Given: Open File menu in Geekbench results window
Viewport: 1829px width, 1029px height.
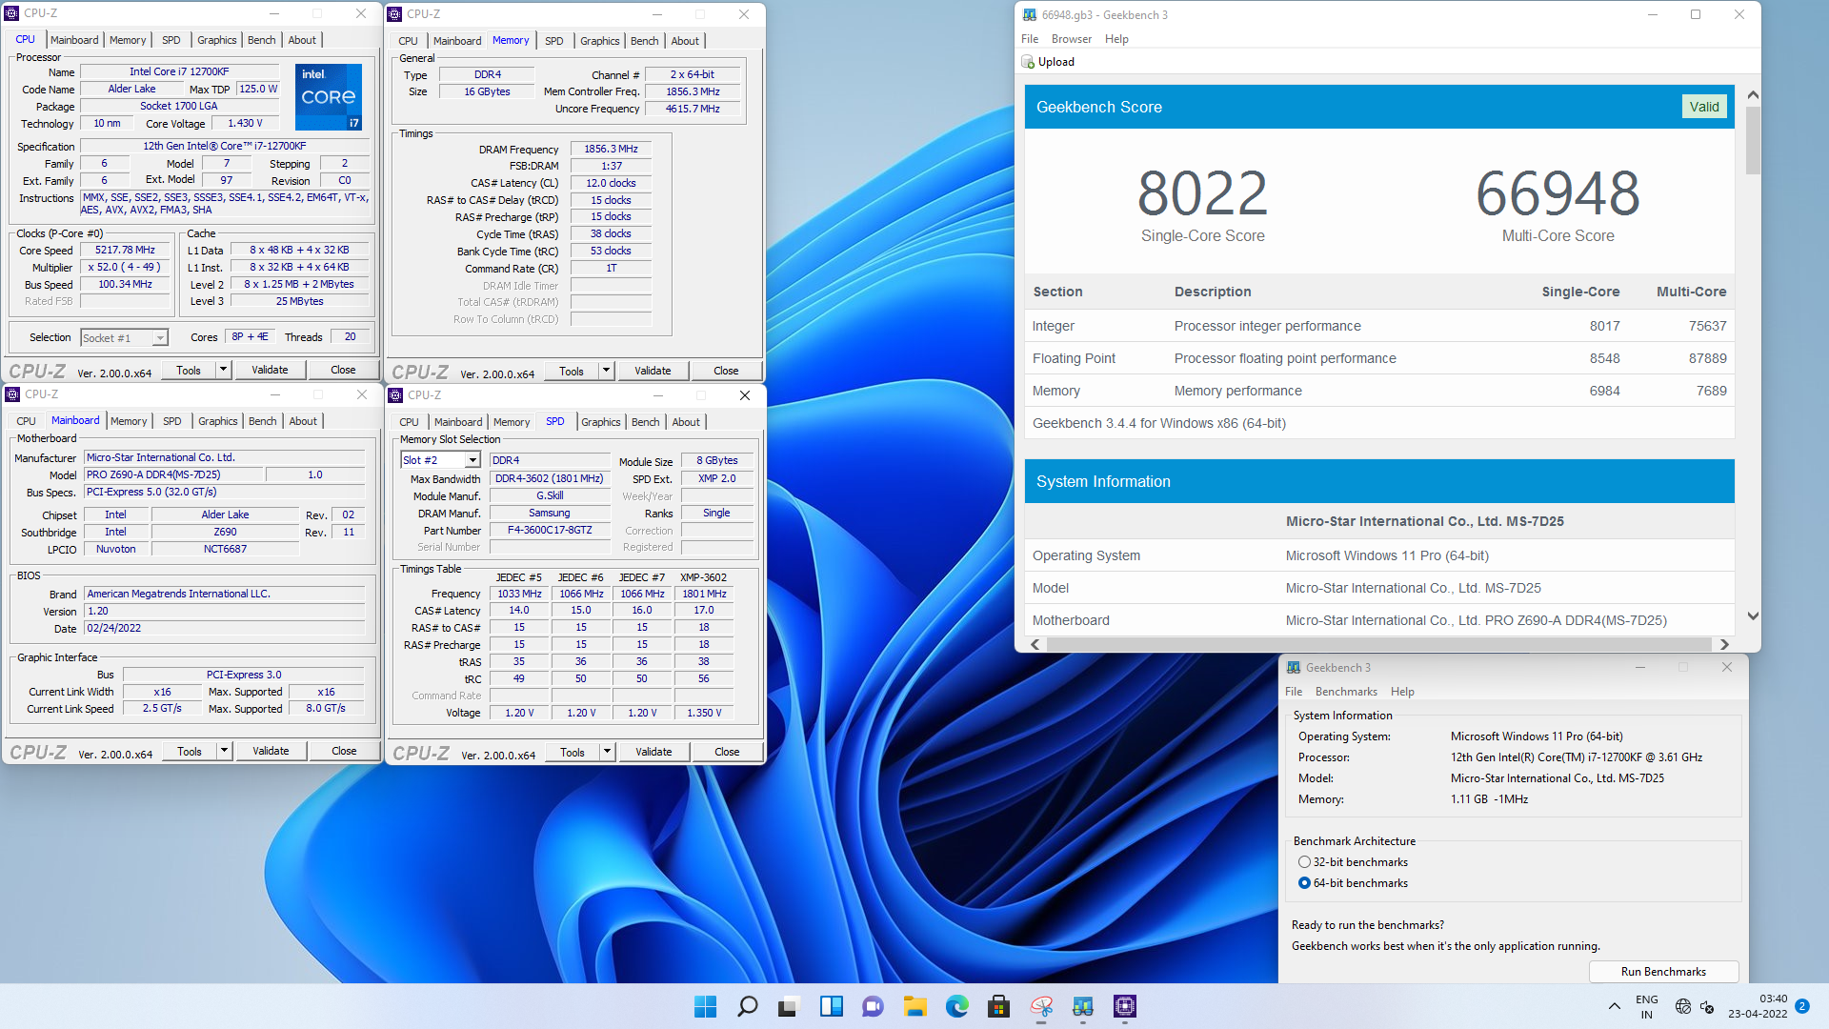Looking at the screenshot, I should pos(1030,39).
